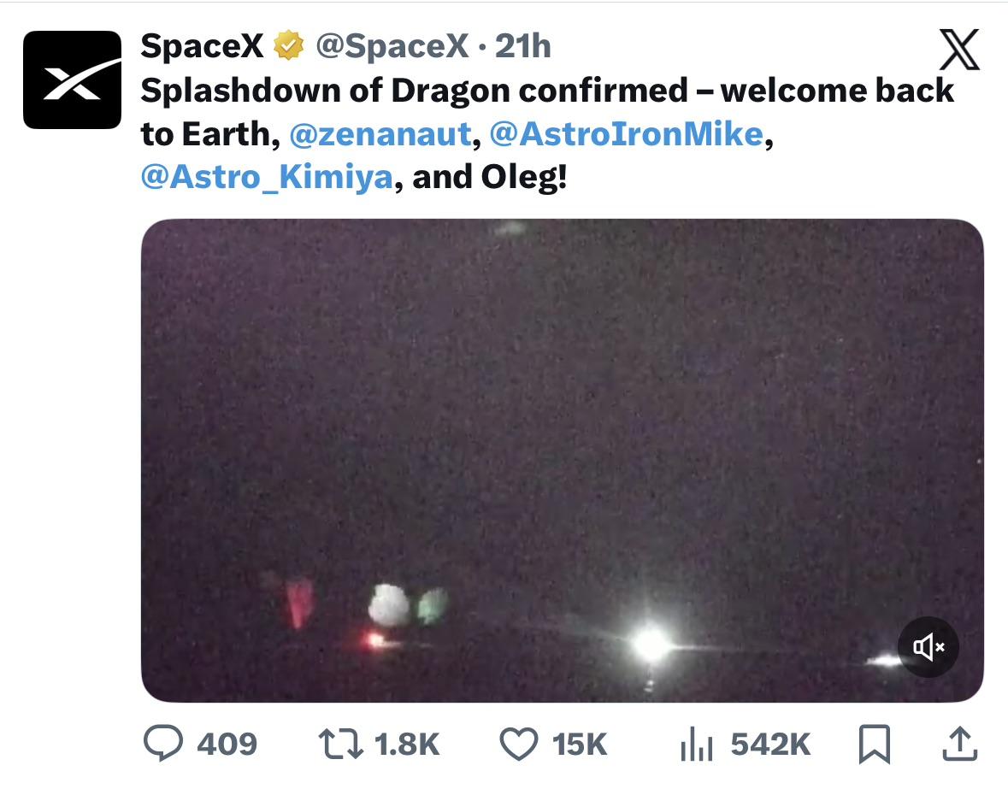The image size is (1008, 789).
Task: Click the reply speech bubble icon
Action: point(163,744)
